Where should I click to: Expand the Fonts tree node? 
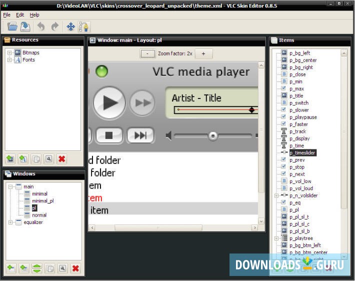point(9,60)
